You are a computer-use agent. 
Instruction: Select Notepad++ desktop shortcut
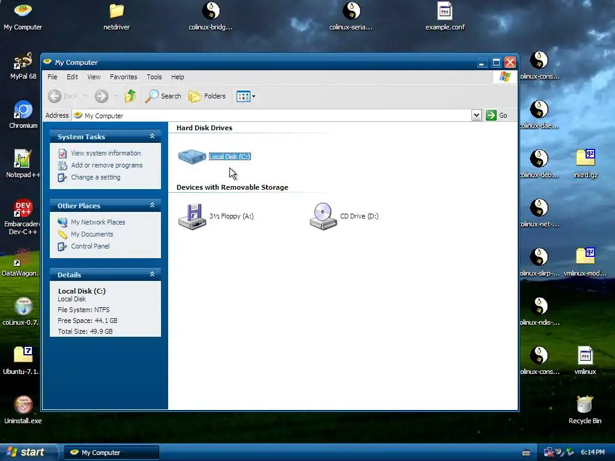22,164
